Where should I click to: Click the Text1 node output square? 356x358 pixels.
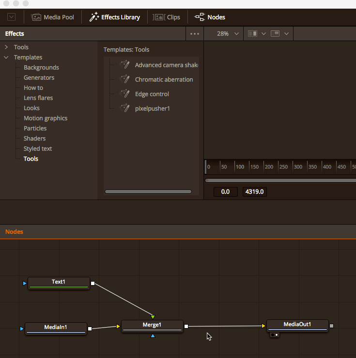(x=93, y=283)
